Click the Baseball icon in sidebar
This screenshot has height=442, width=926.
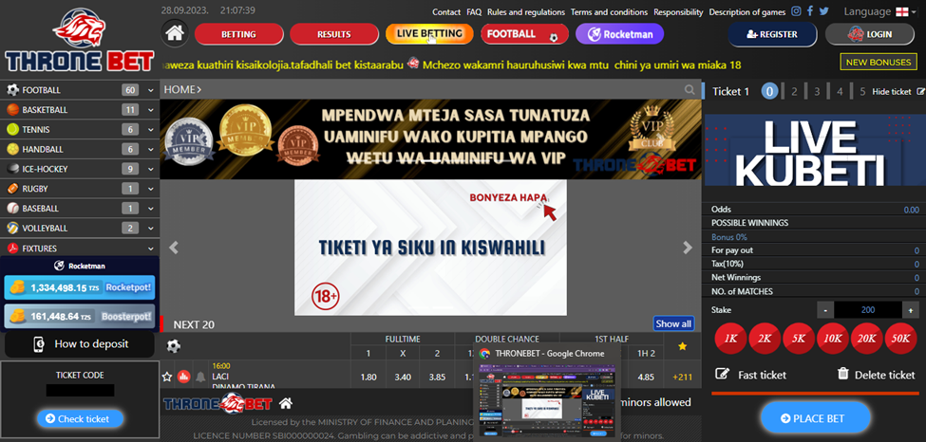12,209
